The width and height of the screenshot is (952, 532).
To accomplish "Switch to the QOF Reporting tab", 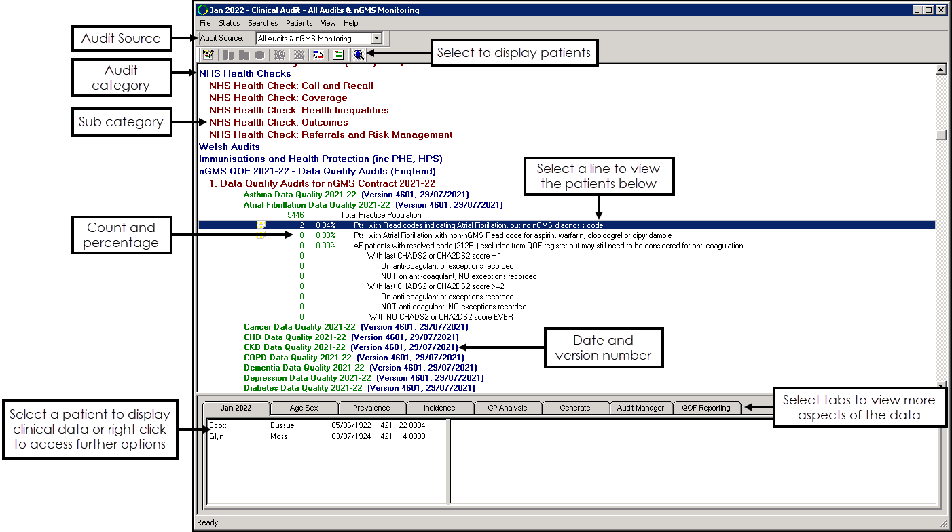I will (x=706, y=408).
